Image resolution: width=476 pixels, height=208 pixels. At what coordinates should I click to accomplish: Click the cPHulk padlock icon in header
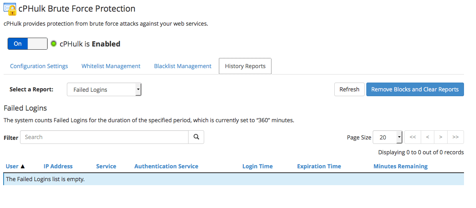click(x=10, y=8)
